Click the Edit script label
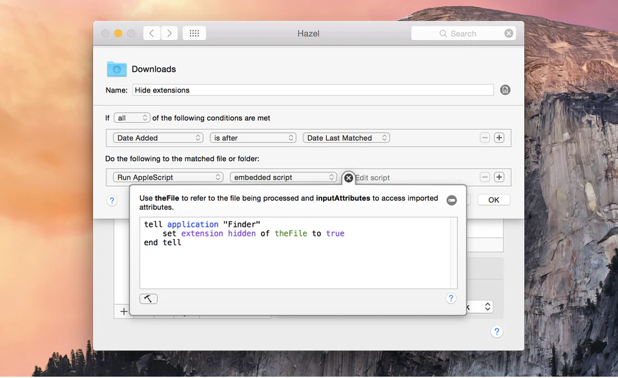The width and height of the screenshot is (618, 378). click(x=373, y=178)
